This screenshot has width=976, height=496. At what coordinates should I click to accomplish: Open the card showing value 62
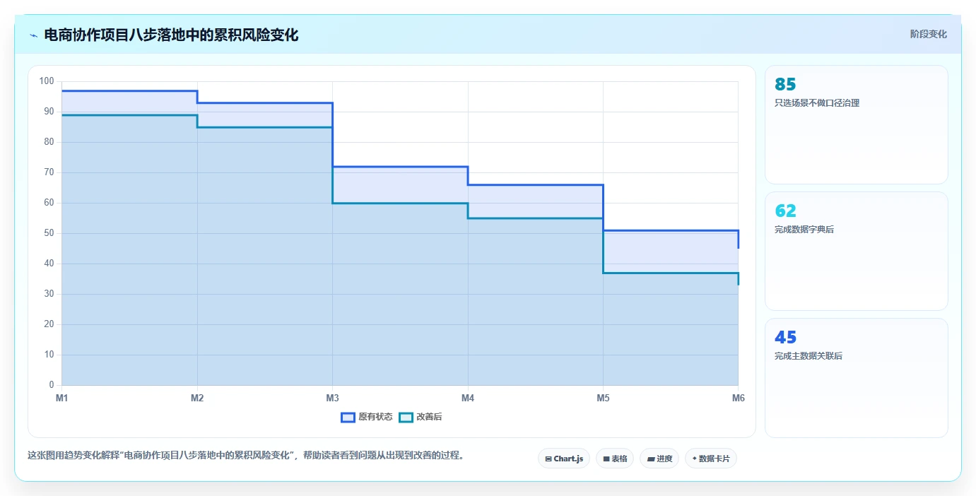pyautogui.click(x=856, y=252)
